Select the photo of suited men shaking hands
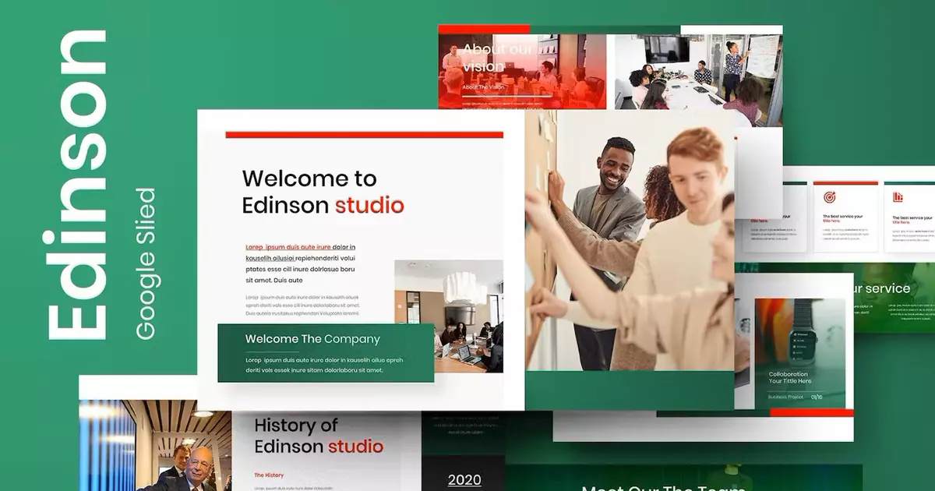 tap(156, 444)
